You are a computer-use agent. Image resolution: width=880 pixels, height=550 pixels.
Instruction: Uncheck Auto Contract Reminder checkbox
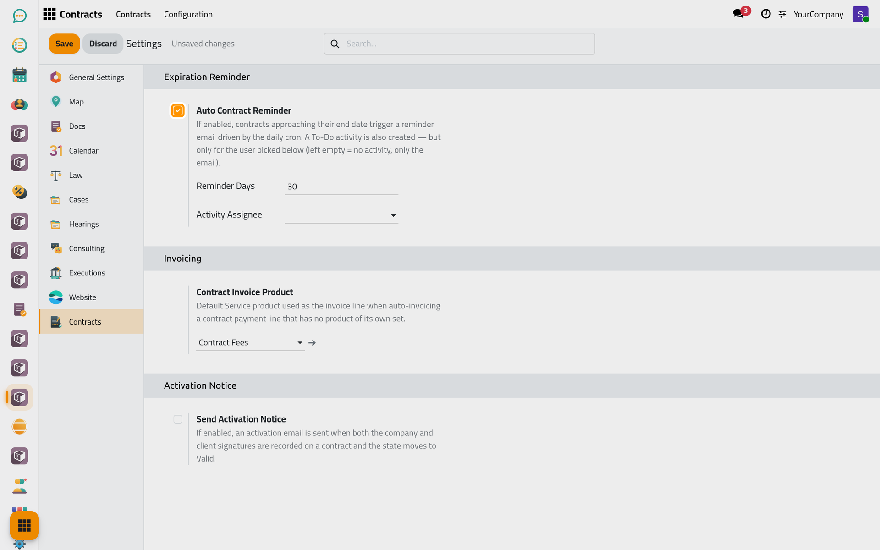[x=178, y=110]
